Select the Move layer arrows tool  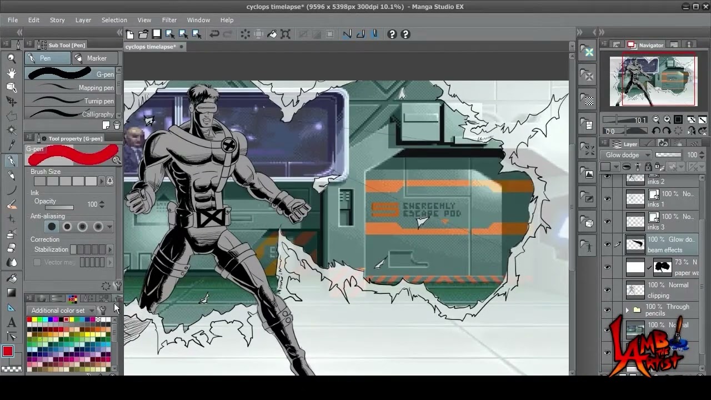(11, 102)
